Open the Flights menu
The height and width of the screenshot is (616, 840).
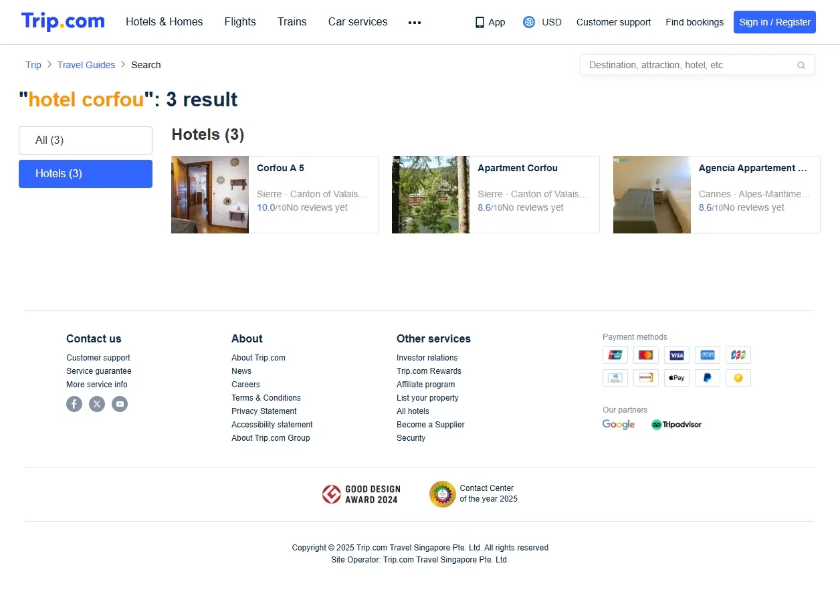(240, 22)
